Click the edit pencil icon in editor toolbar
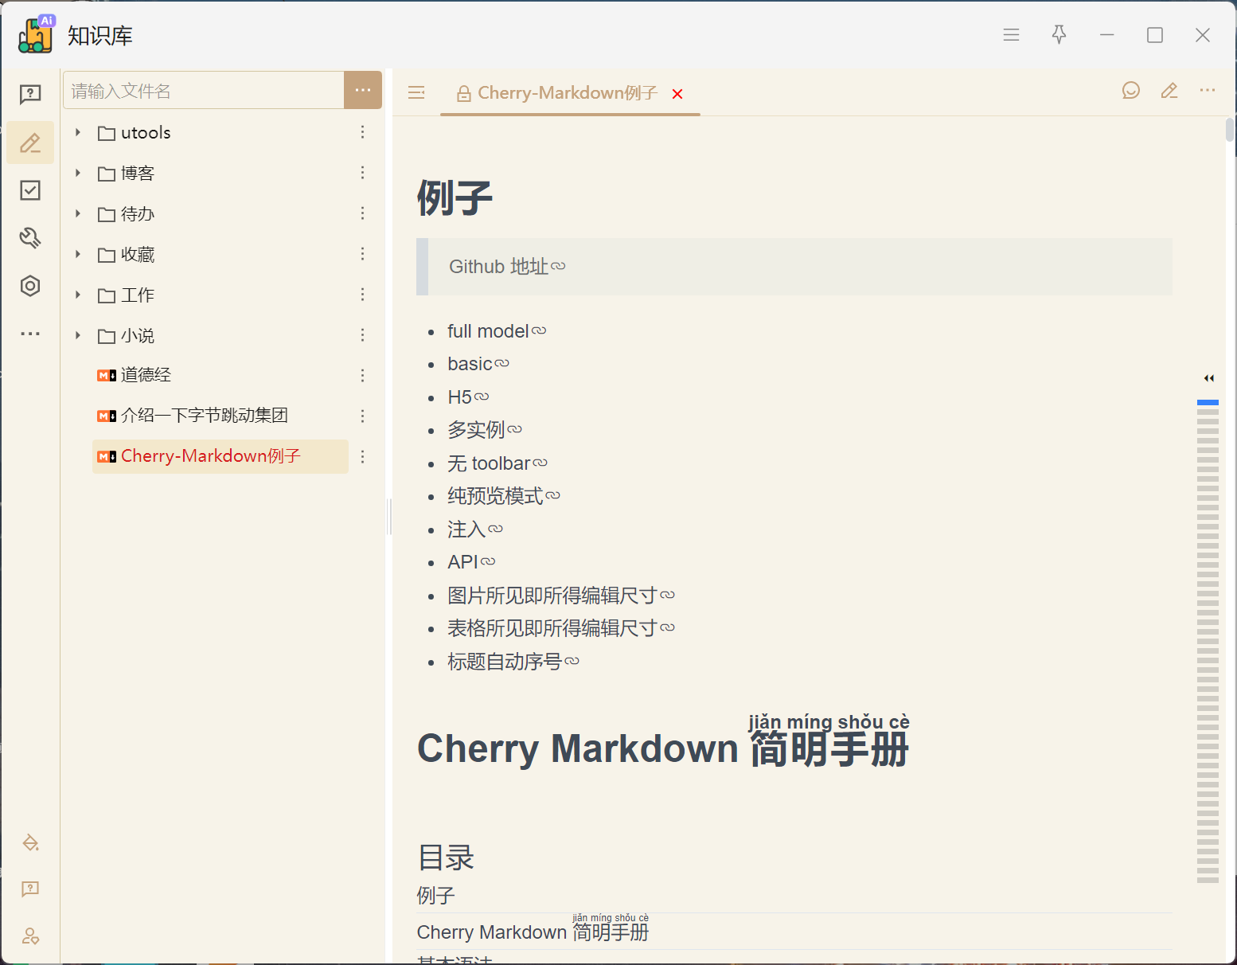This screenshot has height=965, width=1237. pos(1169,91)
